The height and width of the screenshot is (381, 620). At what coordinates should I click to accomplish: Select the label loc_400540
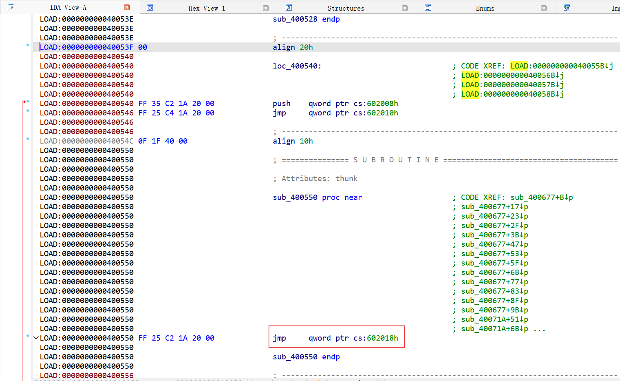click(297, 66)
